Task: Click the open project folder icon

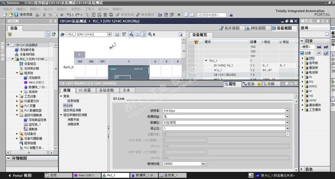Action: [x=11, y=15]
